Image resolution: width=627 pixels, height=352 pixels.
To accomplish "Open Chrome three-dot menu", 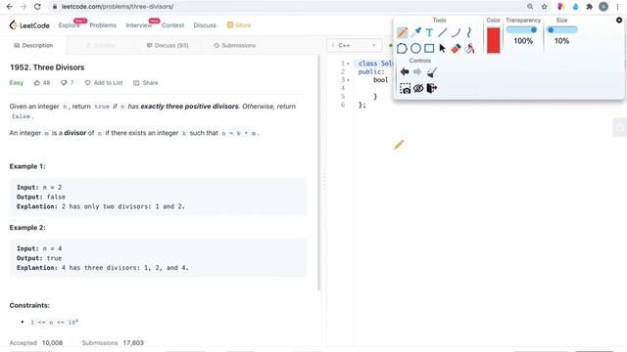I will click(x=618, y=7).
